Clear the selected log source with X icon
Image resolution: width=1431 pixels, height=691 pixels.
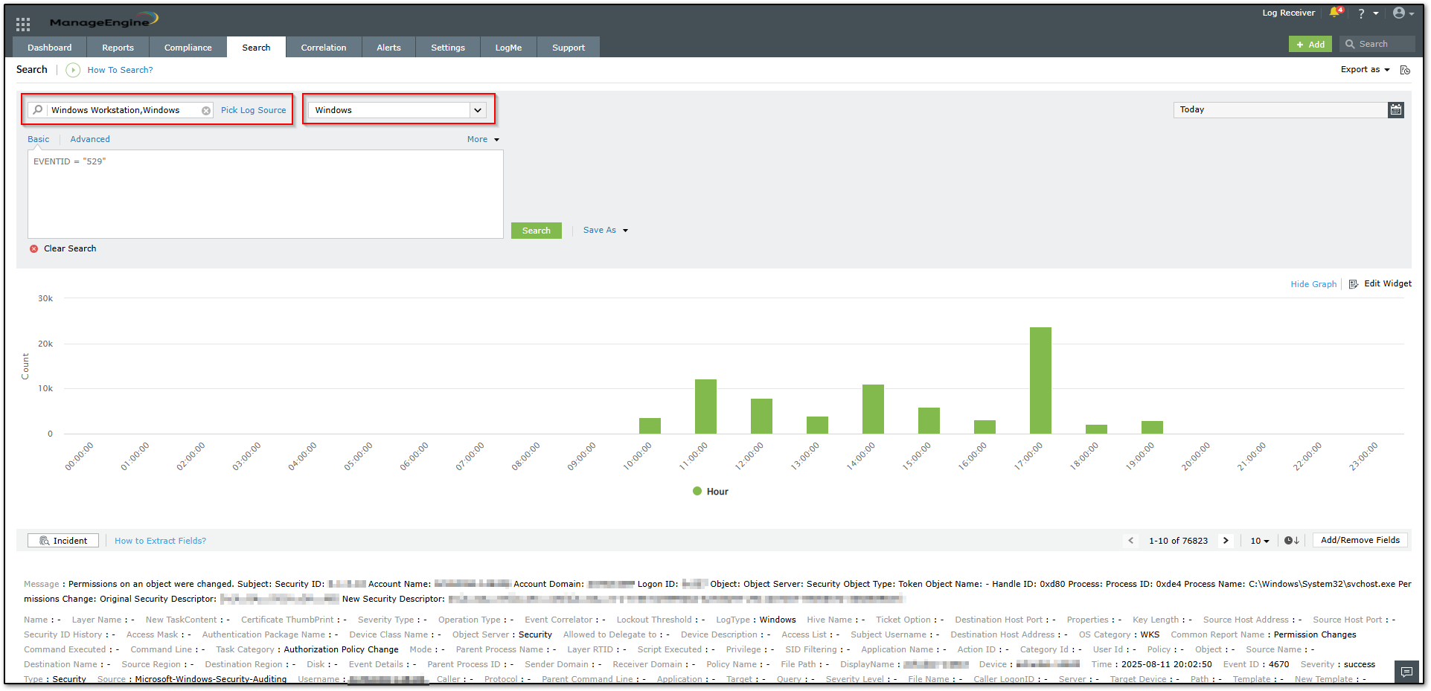pos(206,110)
